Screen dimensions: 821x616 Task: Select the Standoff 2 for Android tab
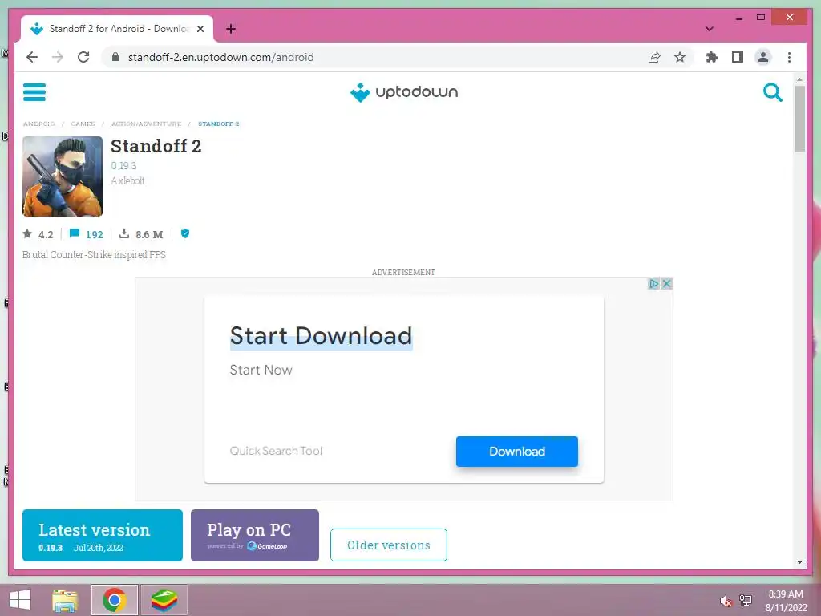(117, 29)
